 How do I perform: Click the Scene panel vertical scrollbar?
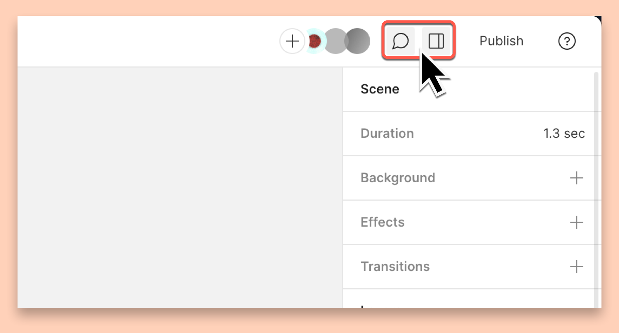[596, 190]
